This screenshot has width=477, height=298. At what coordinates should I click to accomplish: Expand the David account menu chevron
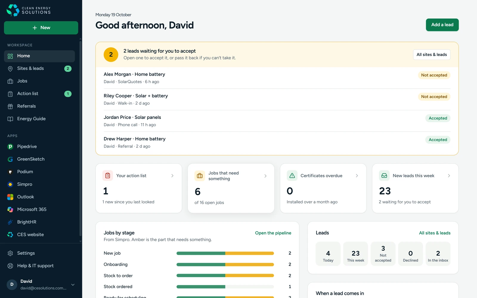pyautogui.click(x=73, y=285)
